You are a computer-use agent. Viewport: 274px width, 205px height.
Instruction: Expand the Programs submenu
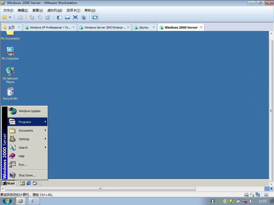click(x=28, y=122)
